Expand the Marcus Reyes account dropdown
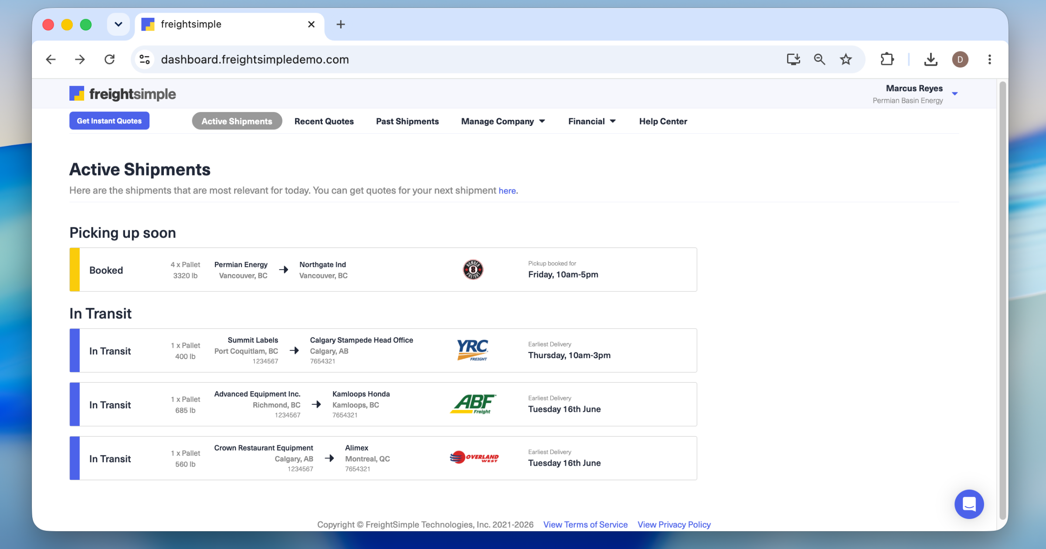 coord(955,94)
